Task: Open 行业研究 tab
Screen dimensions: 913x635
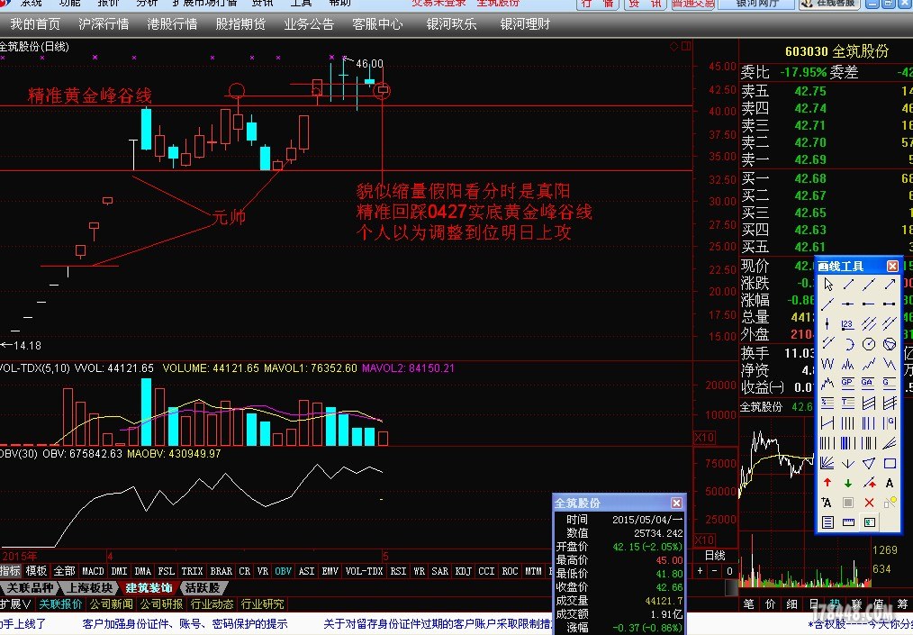Action: (x=263, y=604)
